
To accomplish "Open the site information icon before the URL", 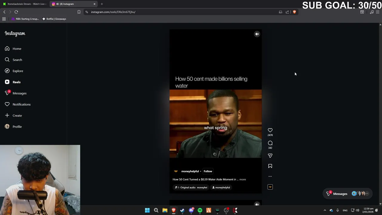I will (87, 12).
